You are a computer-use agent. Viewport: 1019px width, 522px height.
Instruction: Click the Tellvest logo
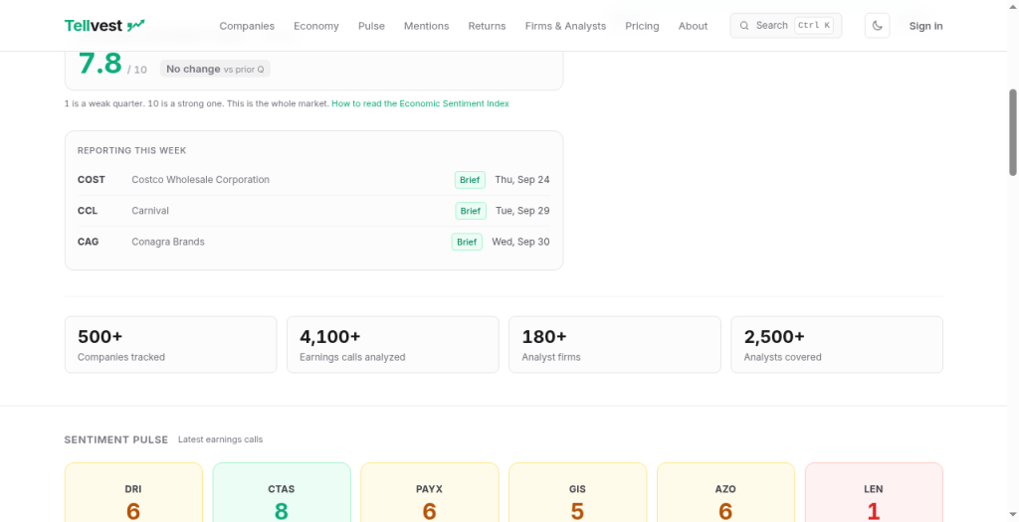pos(104,26)
